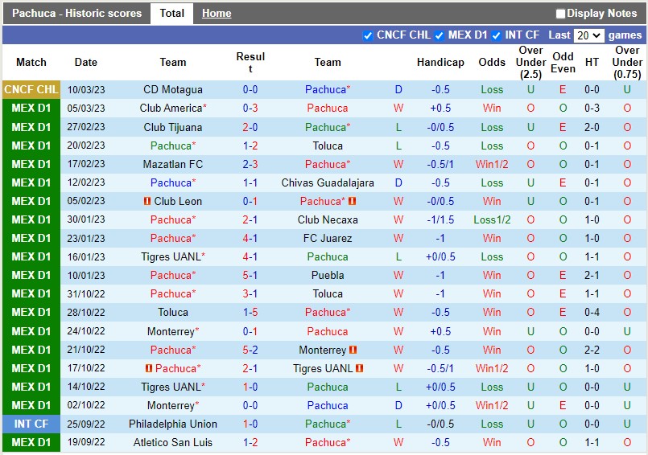
Task: Click the date 19/09/22
Action: (x=86, y=442)
